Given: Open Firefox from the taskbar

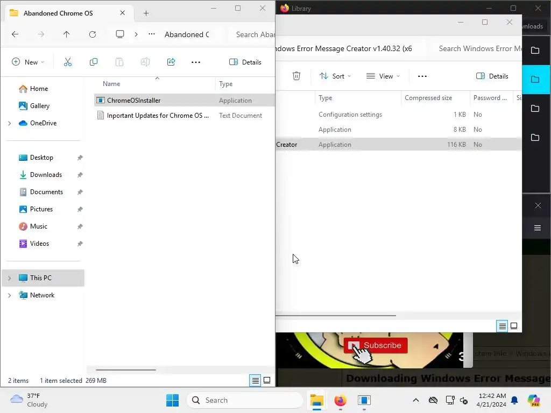Looking at the screenshot, I should (x=340, y=400).
